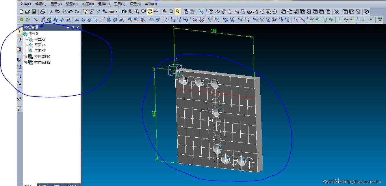
Task: Close the feature manager panel
Action: (78, 27)
